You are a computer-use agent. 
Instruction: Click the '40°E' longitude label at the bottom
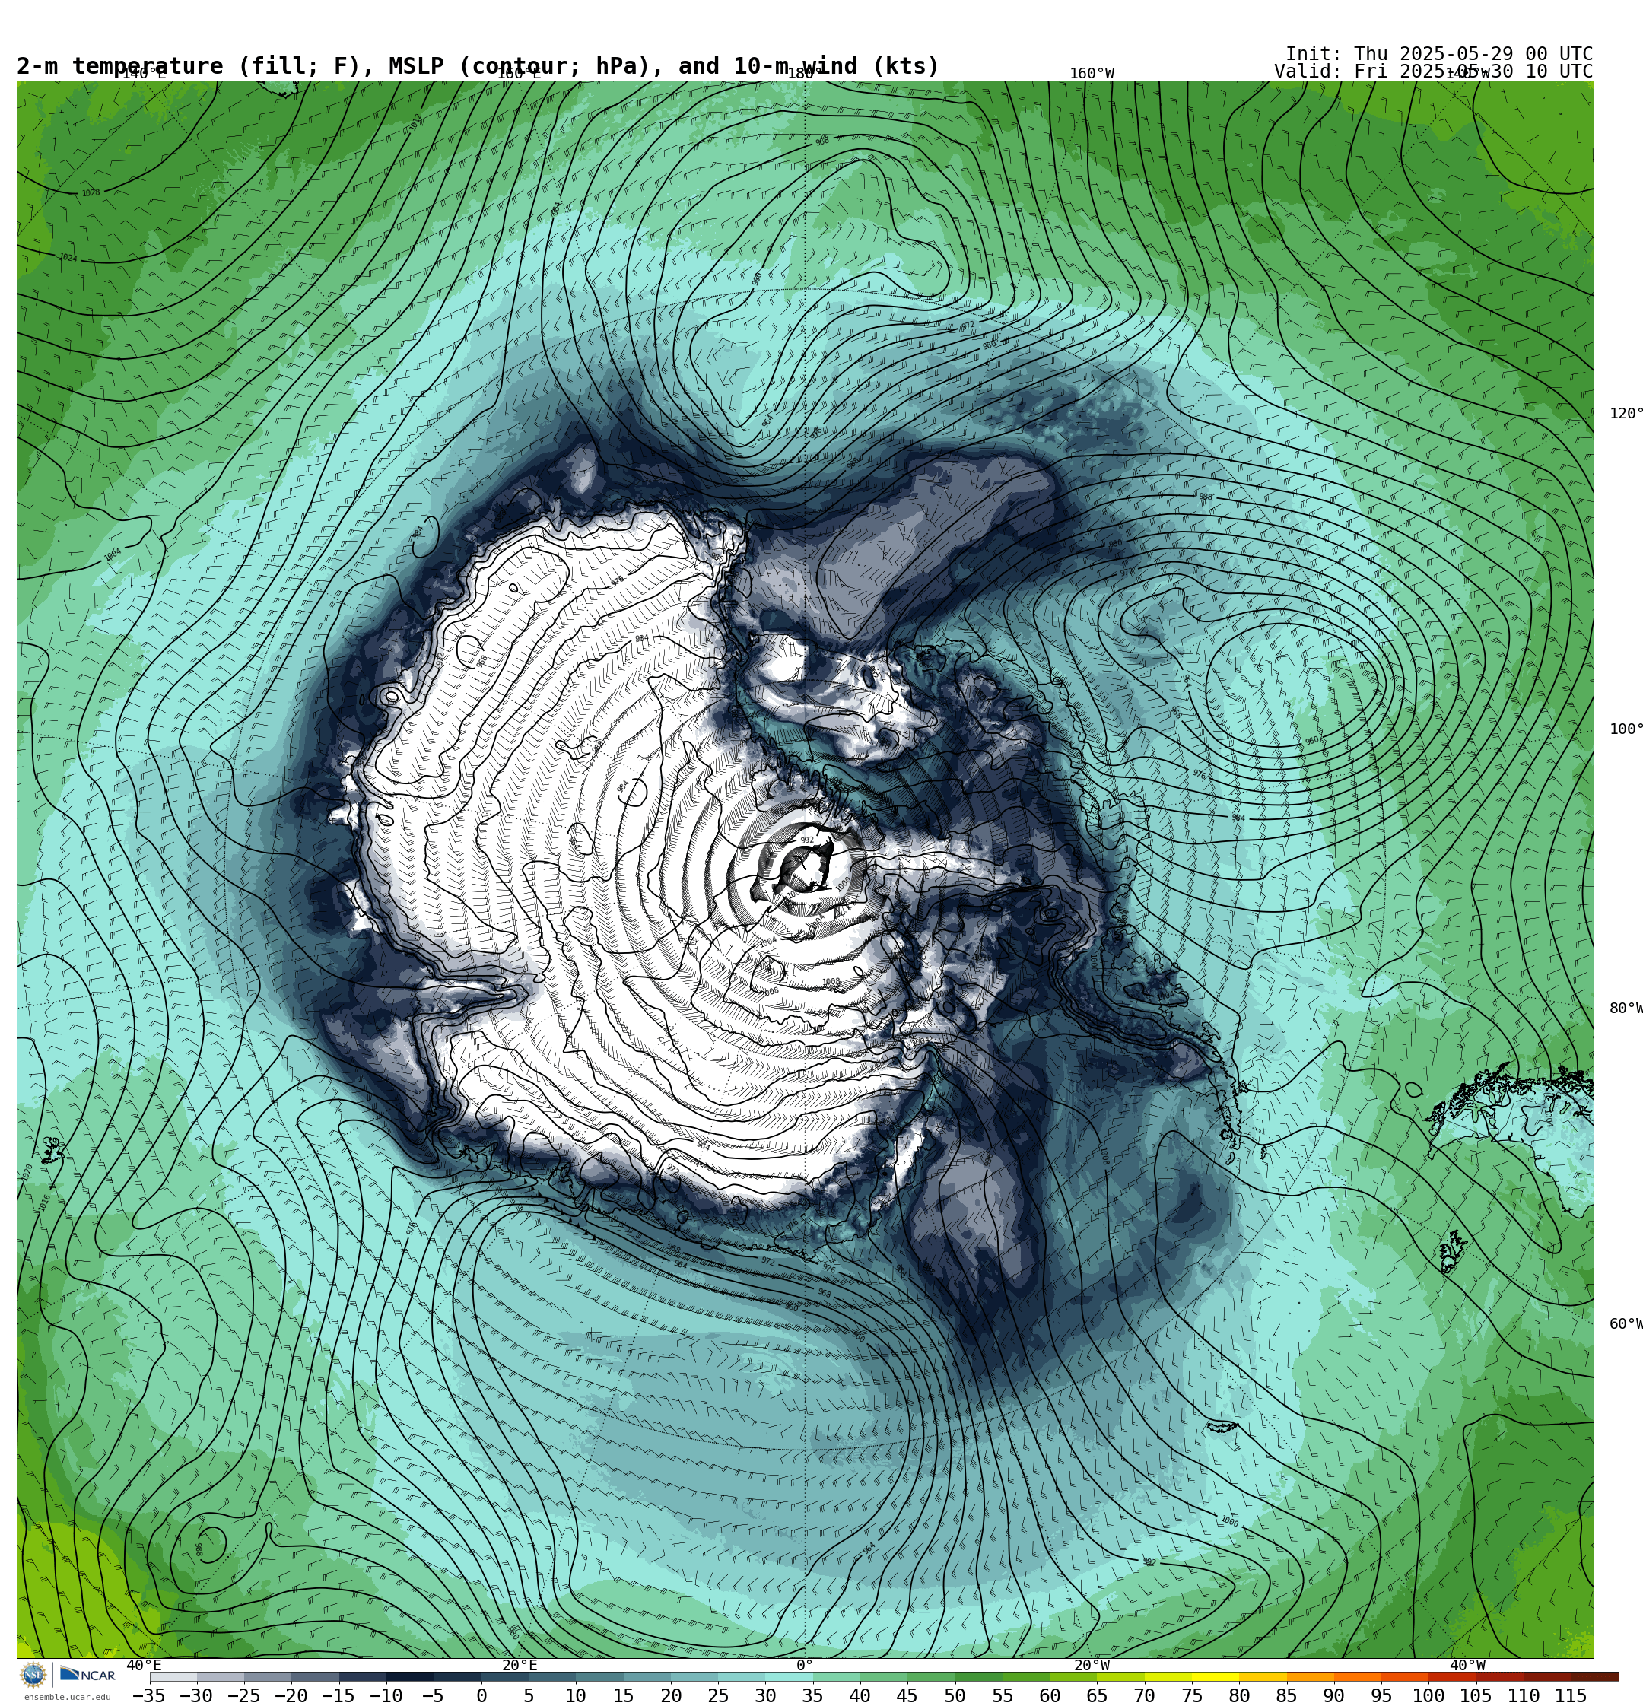click(144, 1665)
